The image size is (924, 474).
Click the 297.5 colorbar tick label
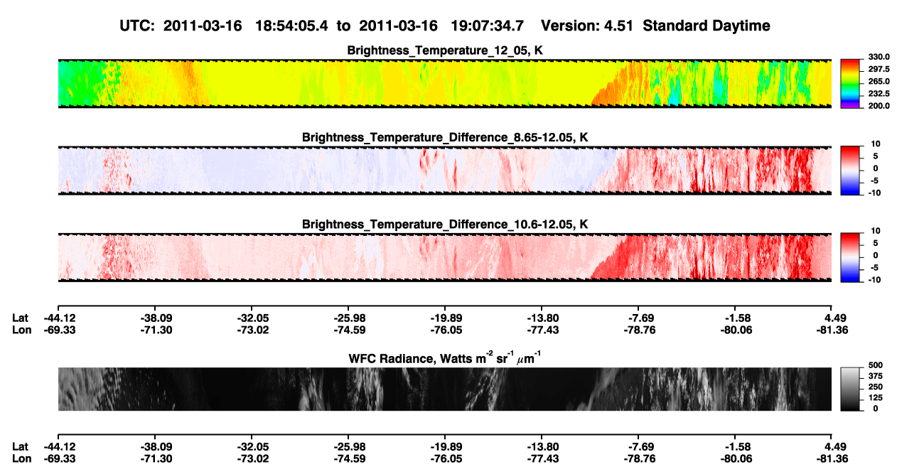coord(877,69)
